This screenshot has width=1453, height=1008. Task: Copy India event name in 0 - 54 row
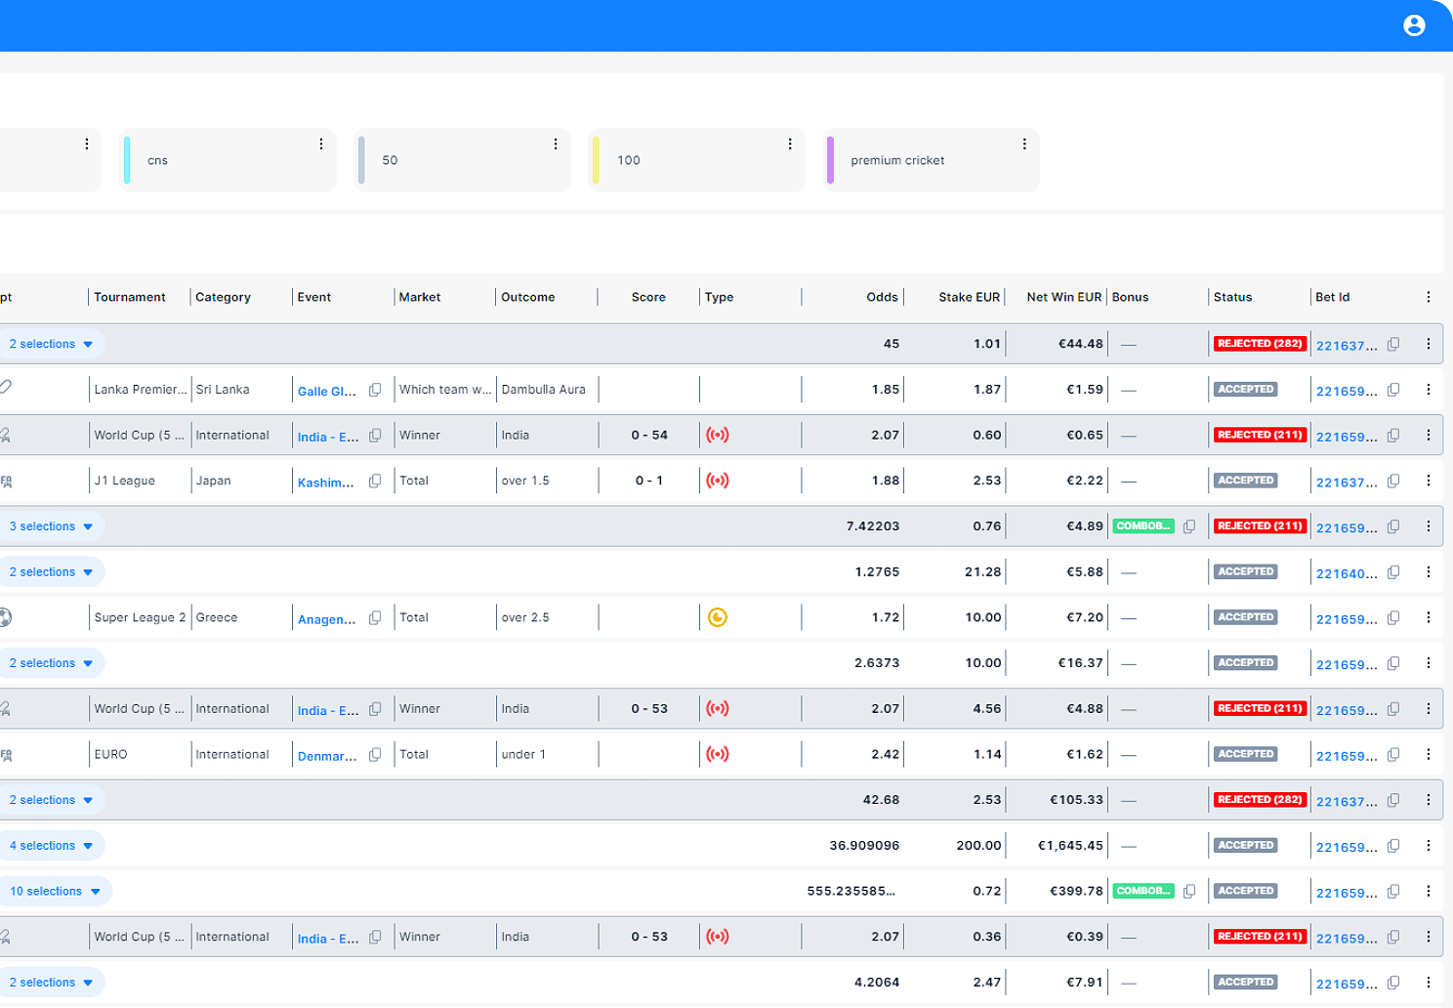coord(375,436)
